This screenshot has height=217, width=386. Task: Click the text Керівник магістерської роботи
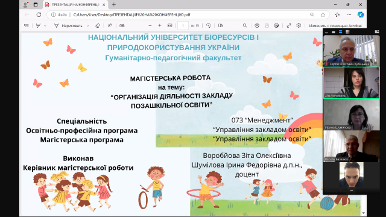(78, 168)
